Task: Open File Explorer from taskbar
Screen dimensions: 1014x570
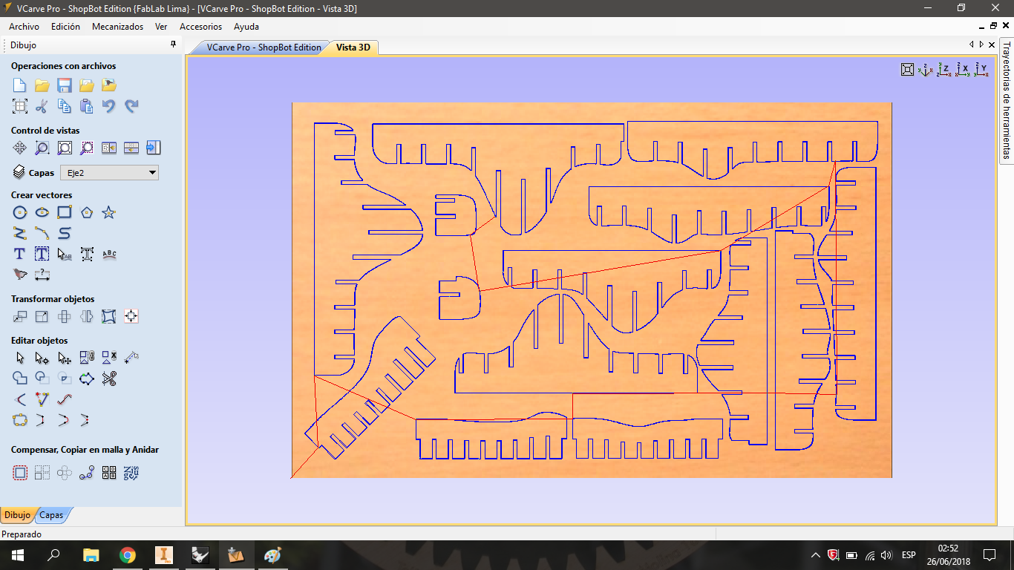Action: pyautogui.click(x=91, y=555)
